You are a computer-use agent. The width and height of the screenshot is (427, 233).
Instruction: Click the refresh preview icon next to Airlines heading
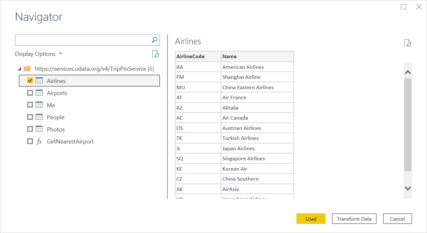click(x=408, y=43)
